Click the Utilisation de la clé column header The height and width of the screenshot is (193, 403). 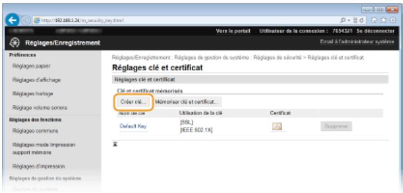[201, 113]
